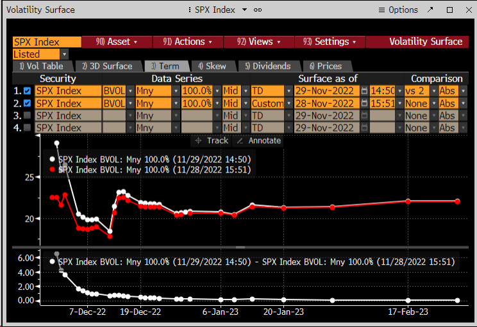Screen dimensions: 477x327
Task: Click the link chain icon beside SPX Index title
Action: tap(258, 10)
